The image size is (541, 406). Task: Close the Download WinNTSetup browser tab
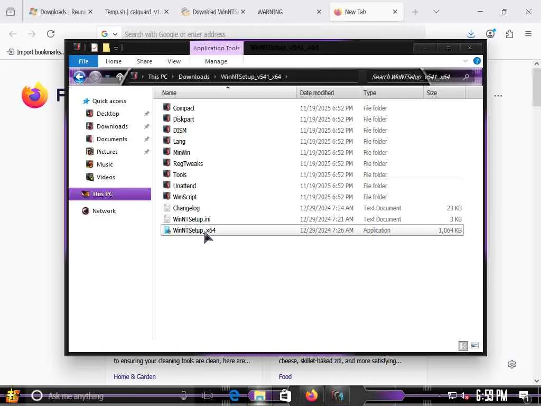(x=243, y=12)
